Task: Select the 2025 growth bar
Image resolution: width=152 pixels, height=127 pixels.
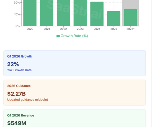Action: coord(114,19)
